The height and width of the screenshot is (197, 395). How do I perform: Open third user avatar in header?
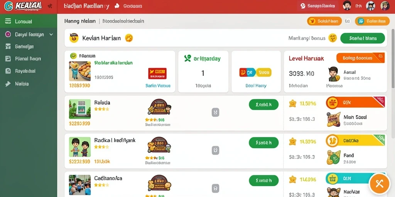(385, 5)
